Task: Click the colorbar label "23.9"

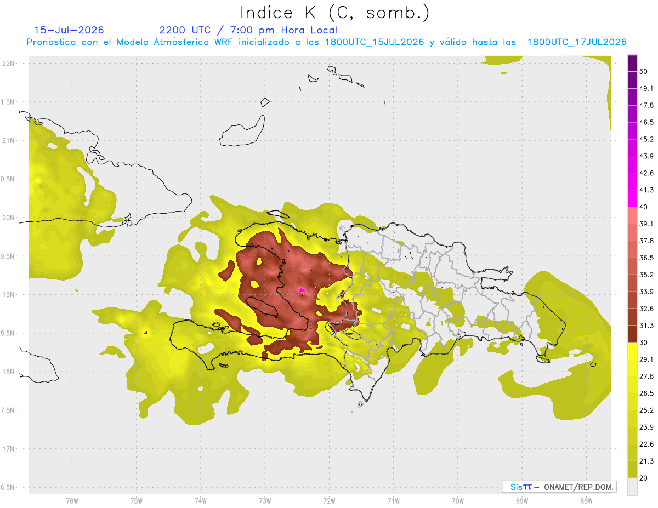Action: coord(646,427)
